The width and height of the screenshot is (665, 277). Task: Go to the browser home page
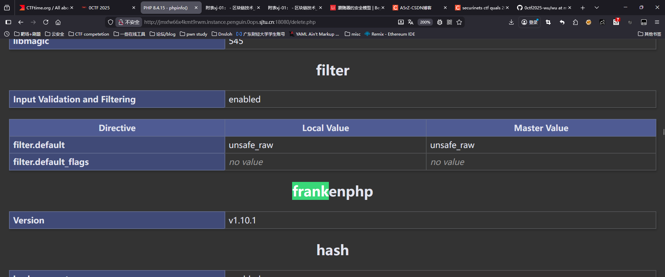click(58, 22)
